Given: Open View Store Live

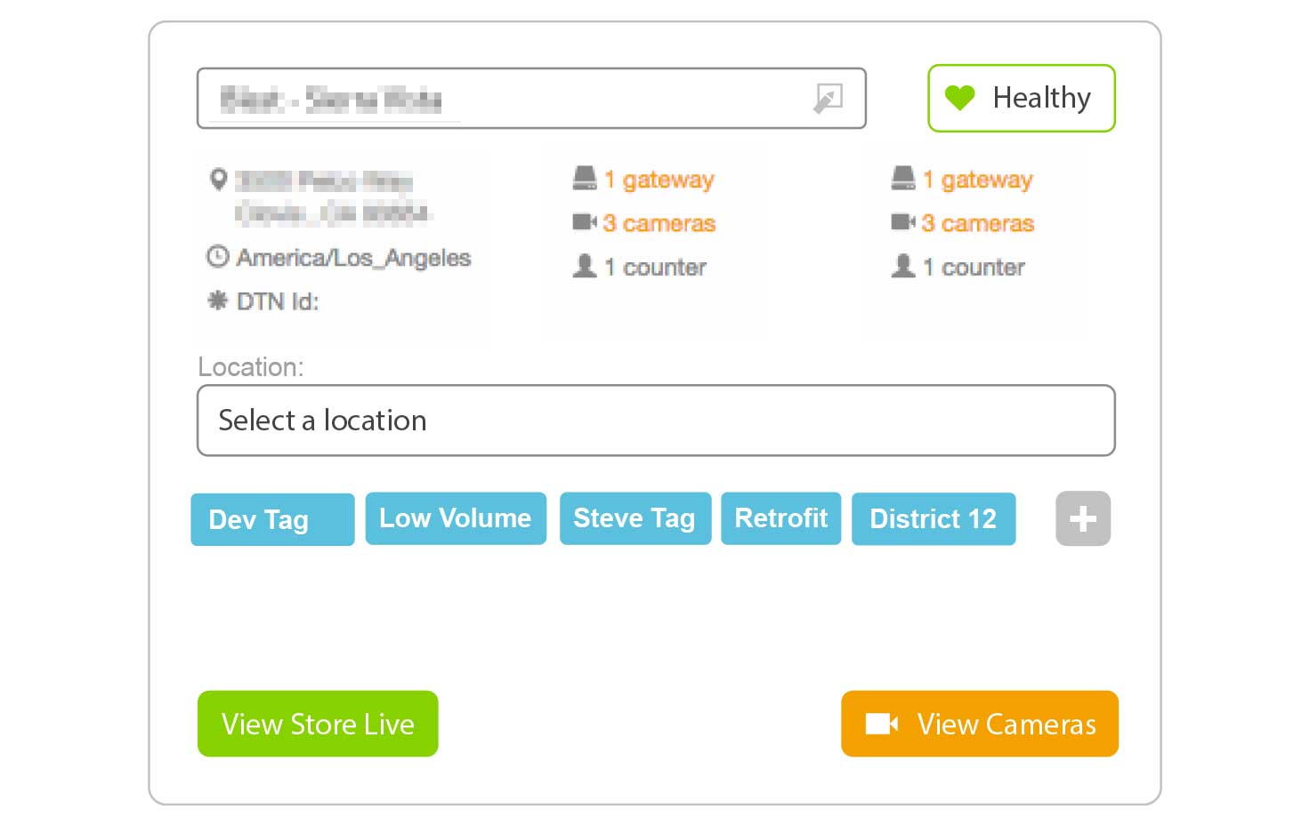Looking at the screenshot, I should pos(318,724).
